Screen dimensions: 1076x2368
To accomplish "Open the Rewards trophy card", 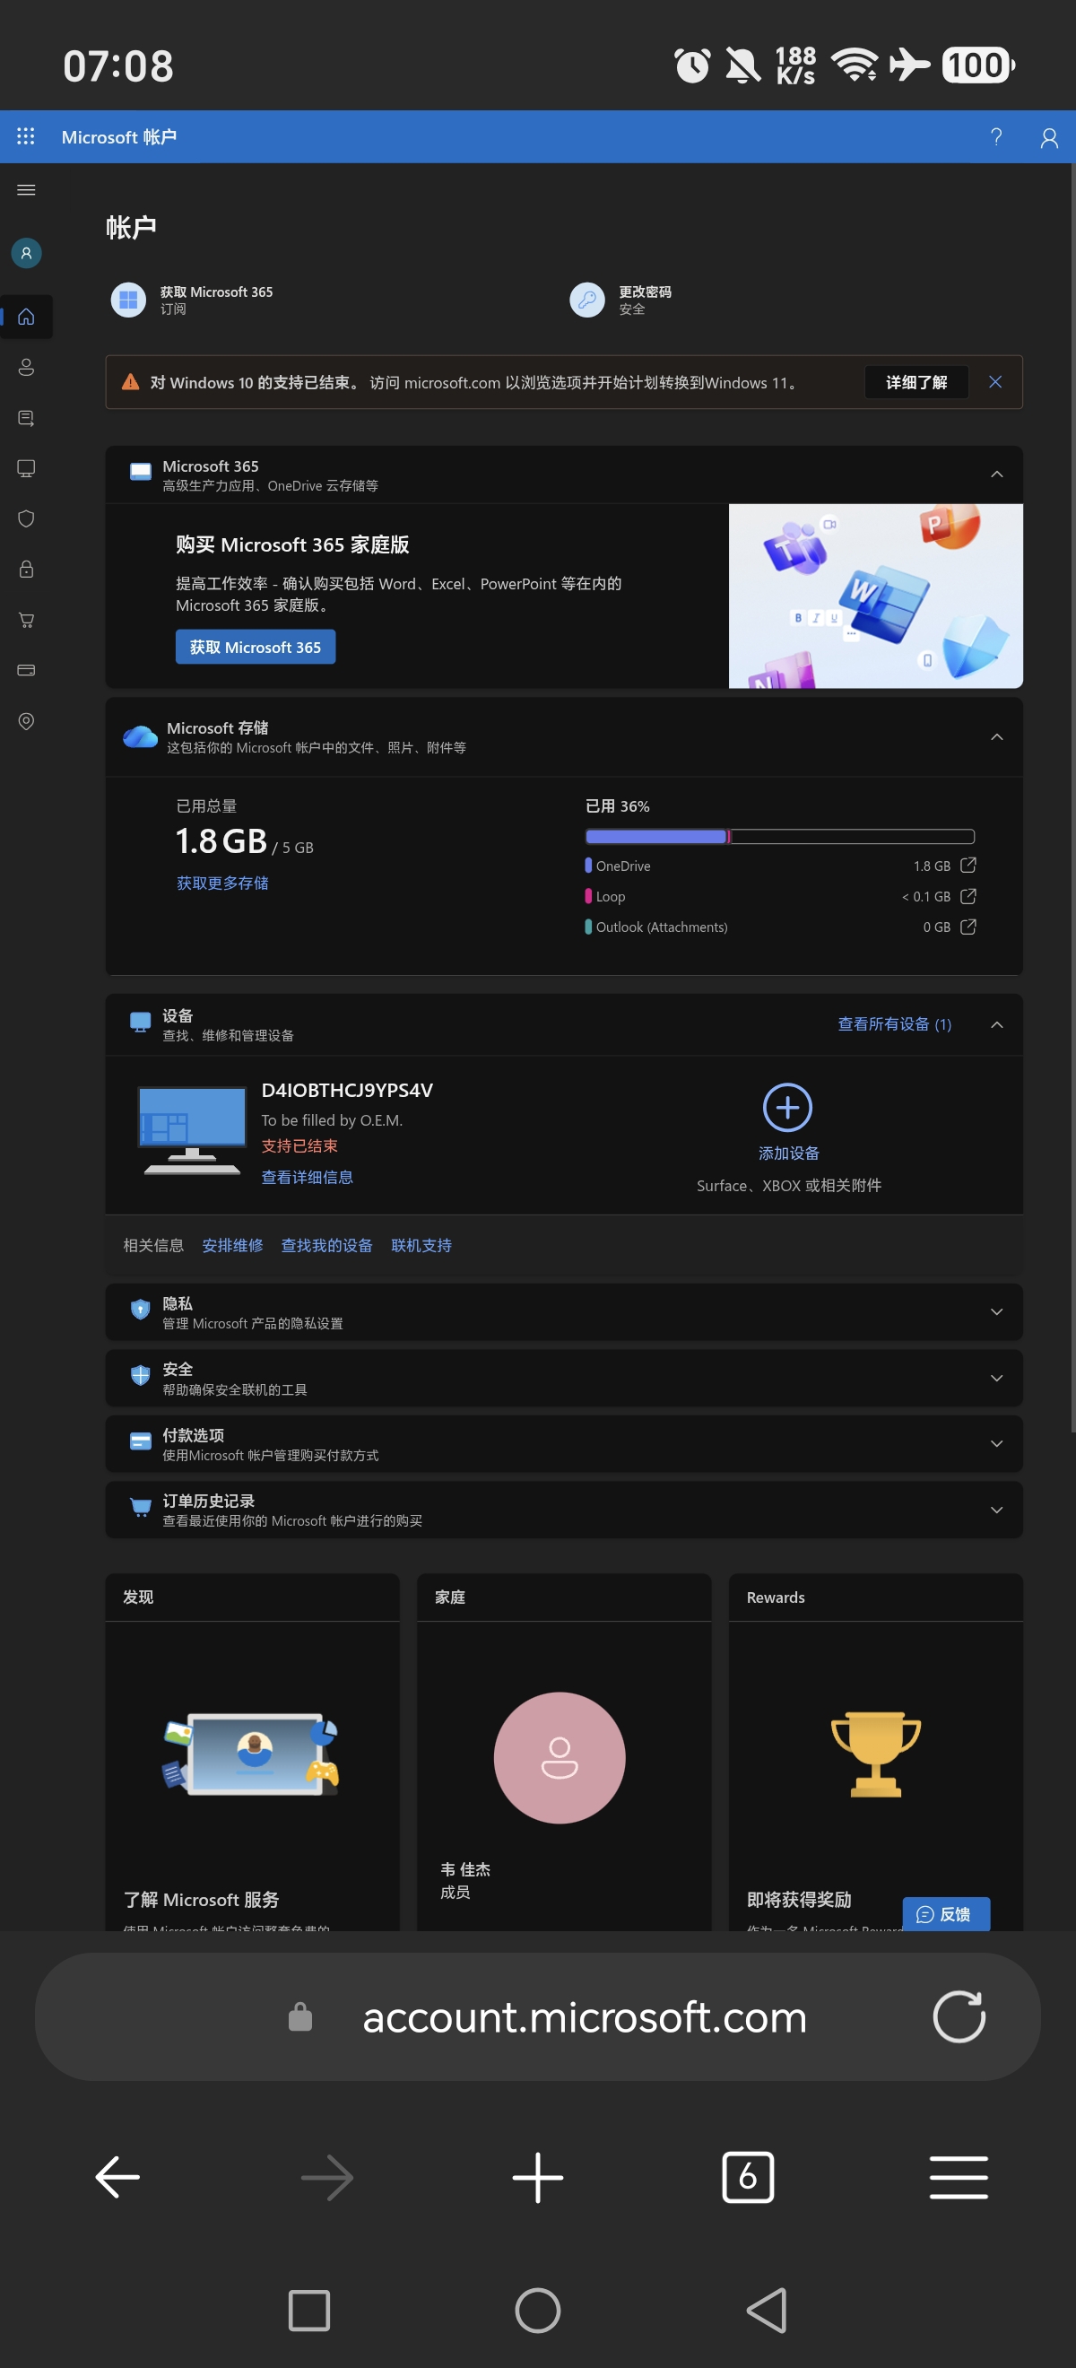I will [x=875, y=1753].
